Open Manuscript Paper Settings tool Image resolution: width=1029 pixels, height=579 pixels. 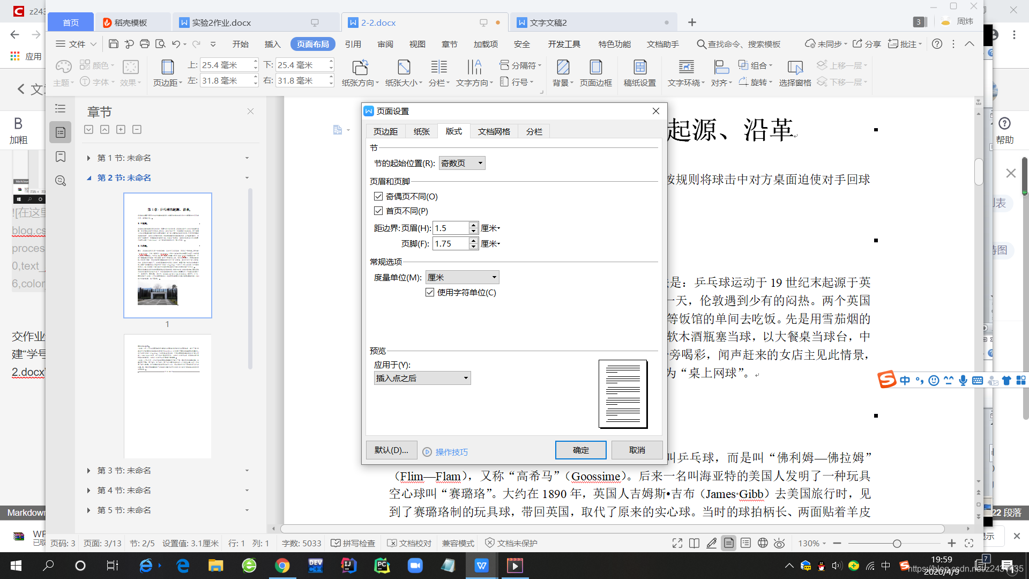coord(640,72)
